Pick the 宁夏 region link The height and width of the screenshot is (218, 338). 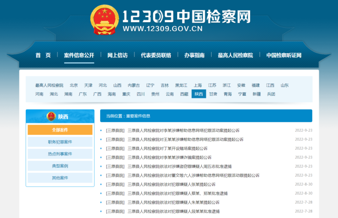[x=242, y=94]
